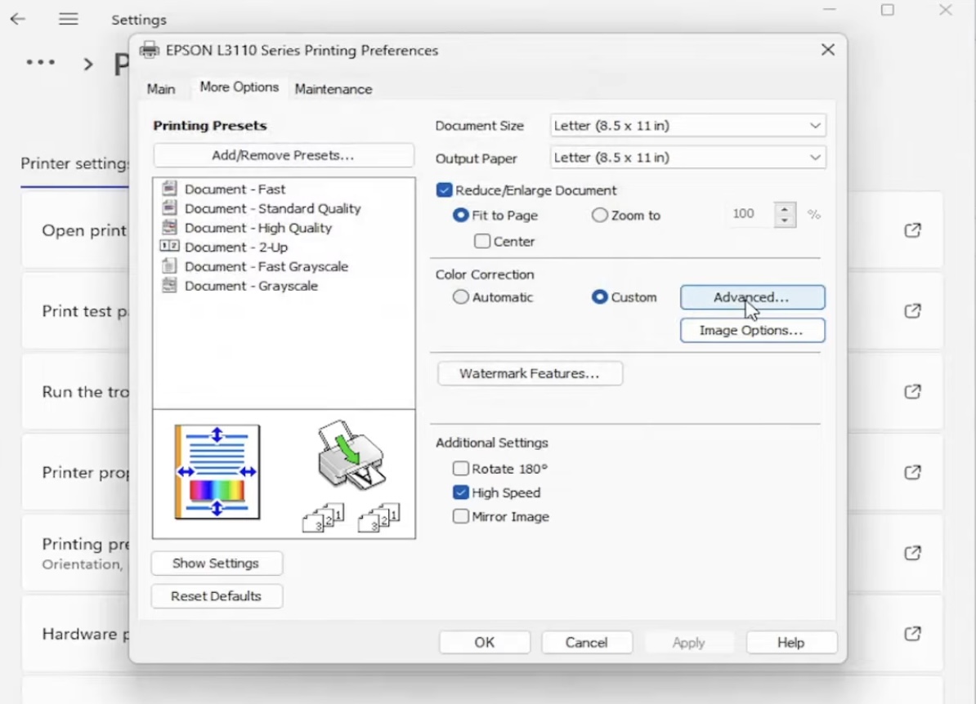Select the "Document - Fast" preset text
Screen dimensions: 976x704
tap(235, 189)
